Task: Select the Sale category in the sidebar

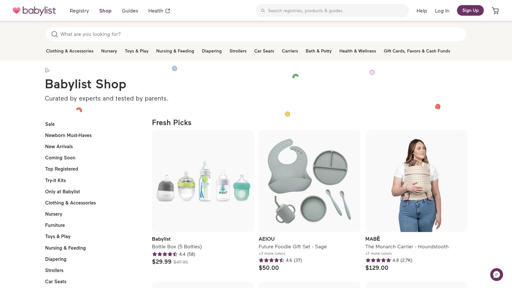Action: pos(50,124)
